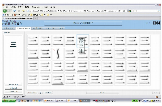Click the IBM logo in the header
Screen dimensions: 162x106
156,23
